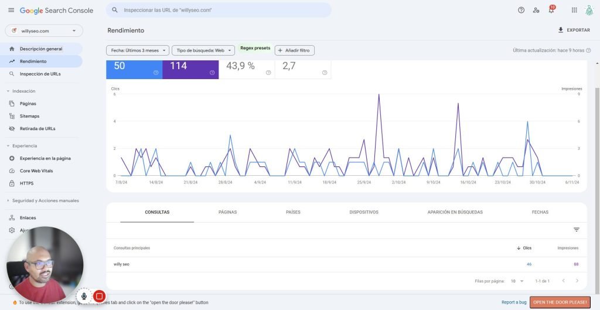Click the Core Web Vitals gauge icon
The height and width of the screenshot is (310, 600).
pos(12,171)
